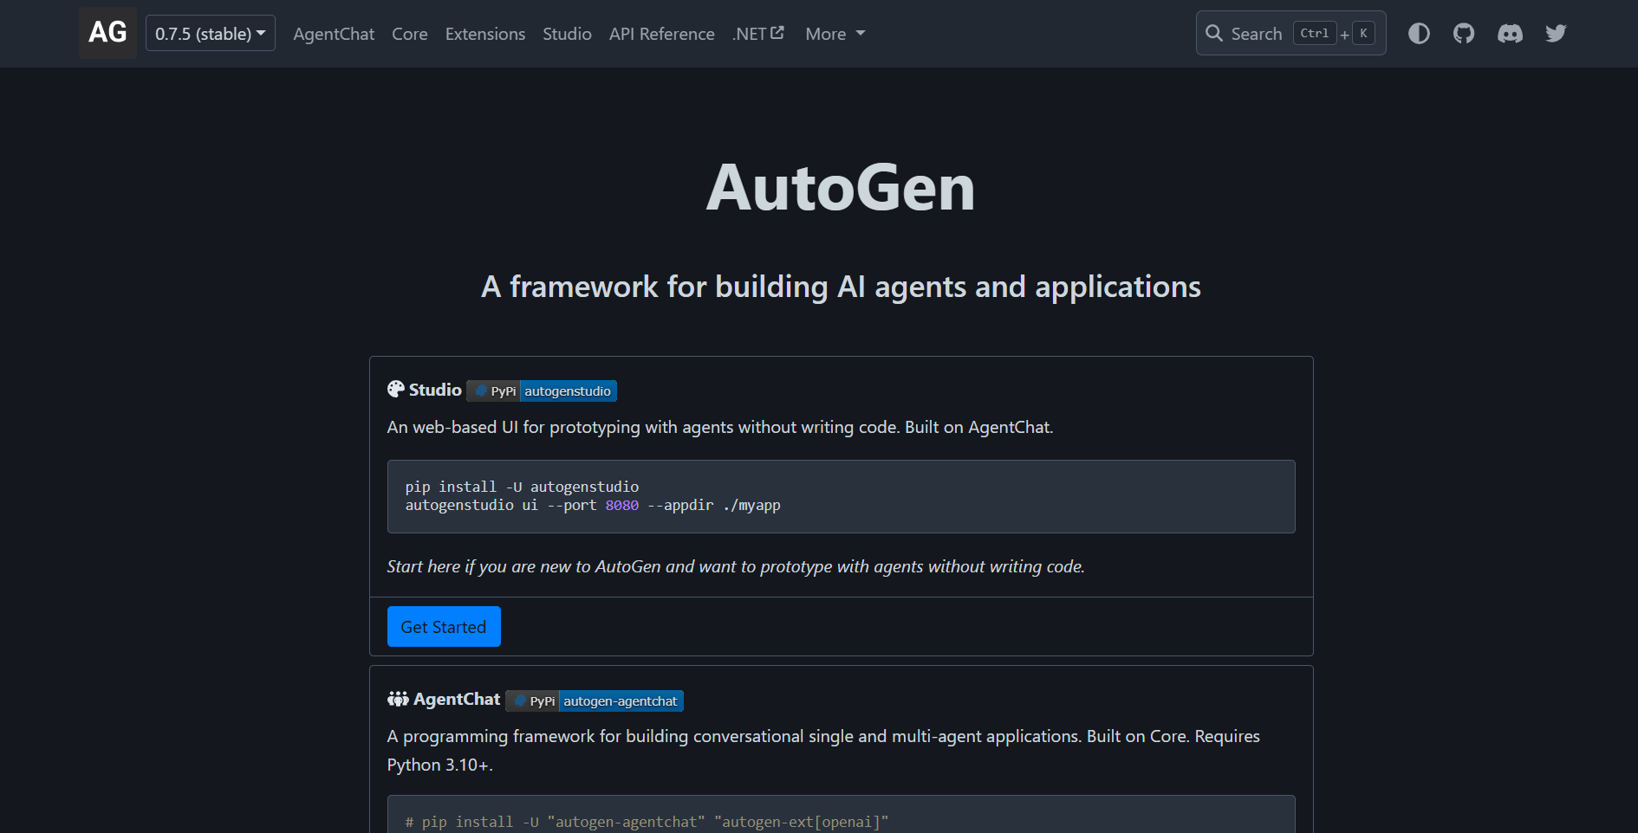The height and width of the screenshot is (833, 1638).
Task: Open the .NET external link
Action: [758, 34]
